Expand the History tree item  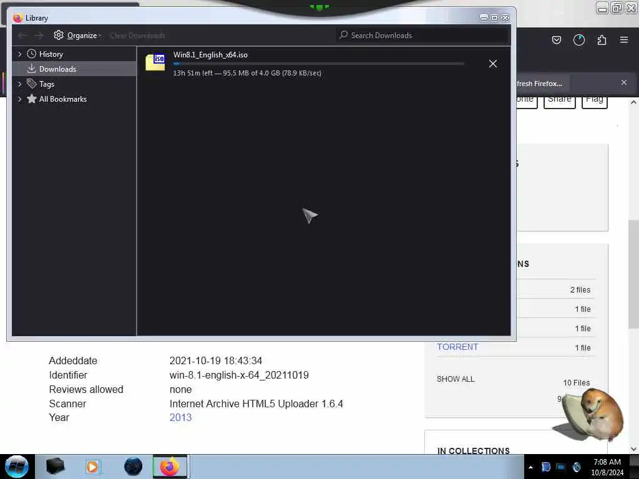(x=19, y=54)
